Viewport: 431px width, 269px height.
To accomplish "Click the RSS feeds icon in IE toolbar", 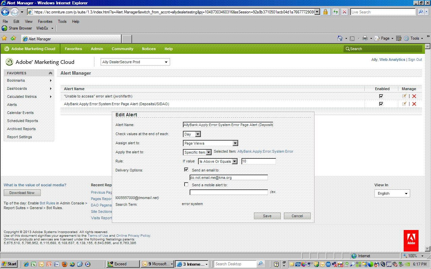I will (x=352, y=38).
